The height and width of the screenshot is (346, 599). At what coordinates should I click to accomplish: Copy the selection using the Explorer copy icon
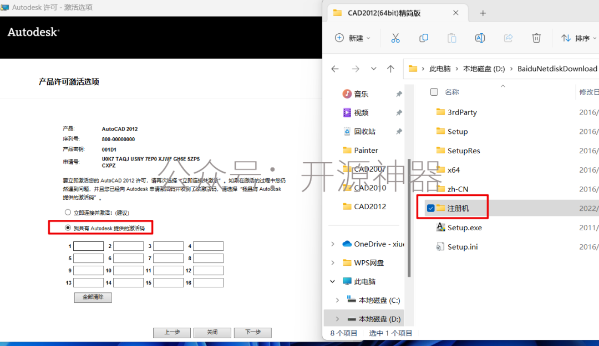point(424,38)
